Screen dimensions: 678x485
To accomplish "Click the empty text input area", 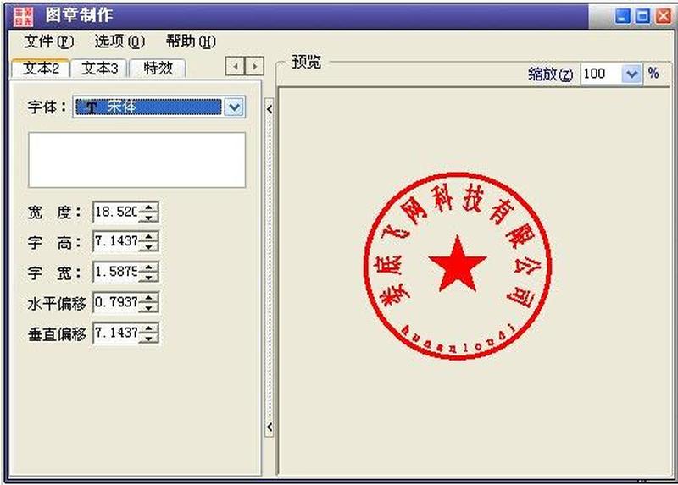I will 137,160.
